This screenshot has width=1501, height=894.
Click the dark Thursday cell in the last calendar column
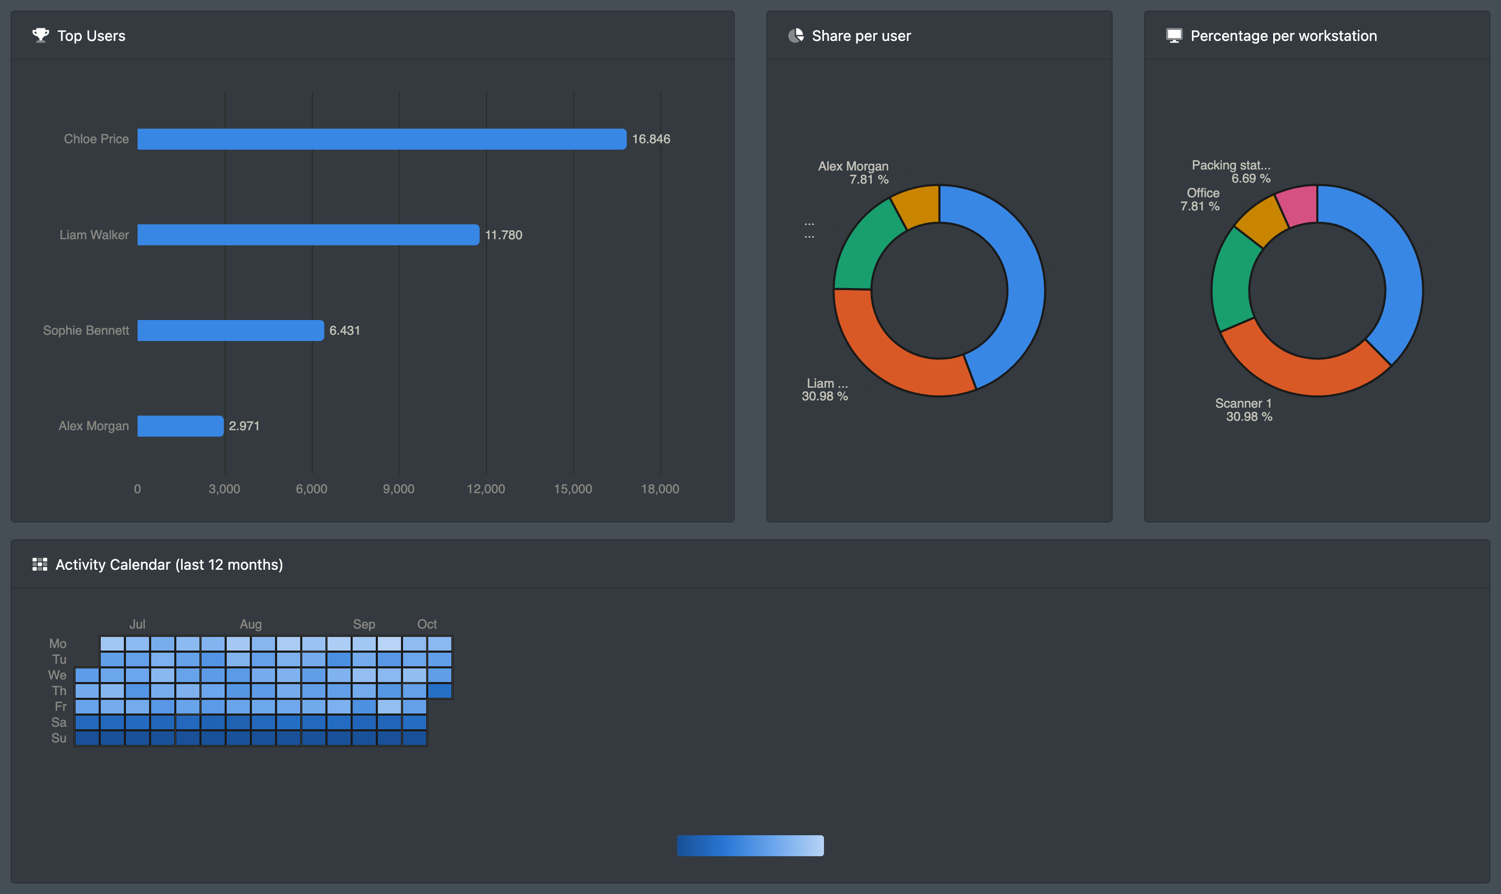[440, 690]
